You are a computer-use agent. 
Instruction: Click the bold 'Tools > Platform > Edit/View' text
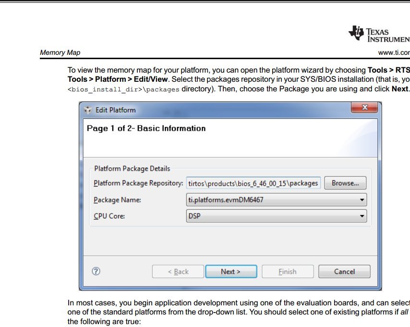point(118,79)
